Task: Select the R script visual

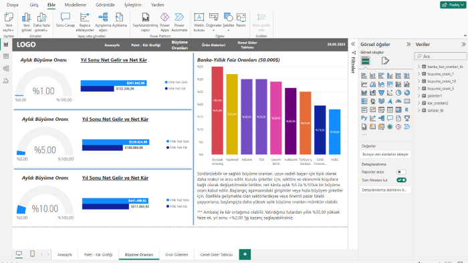Action: point(406,109)
